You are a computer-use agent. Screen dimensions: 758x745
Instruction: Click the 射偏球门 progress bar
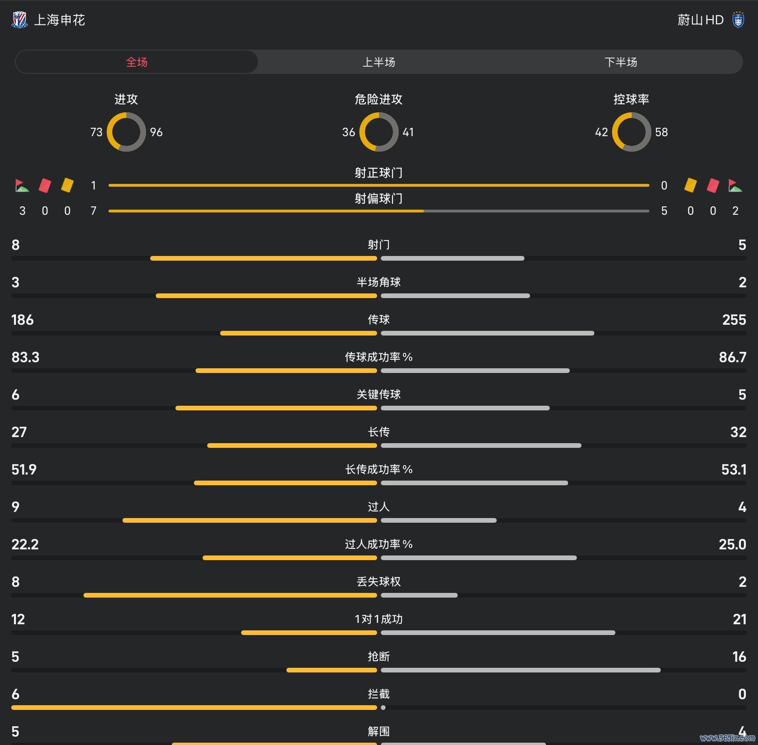point(379,211)
